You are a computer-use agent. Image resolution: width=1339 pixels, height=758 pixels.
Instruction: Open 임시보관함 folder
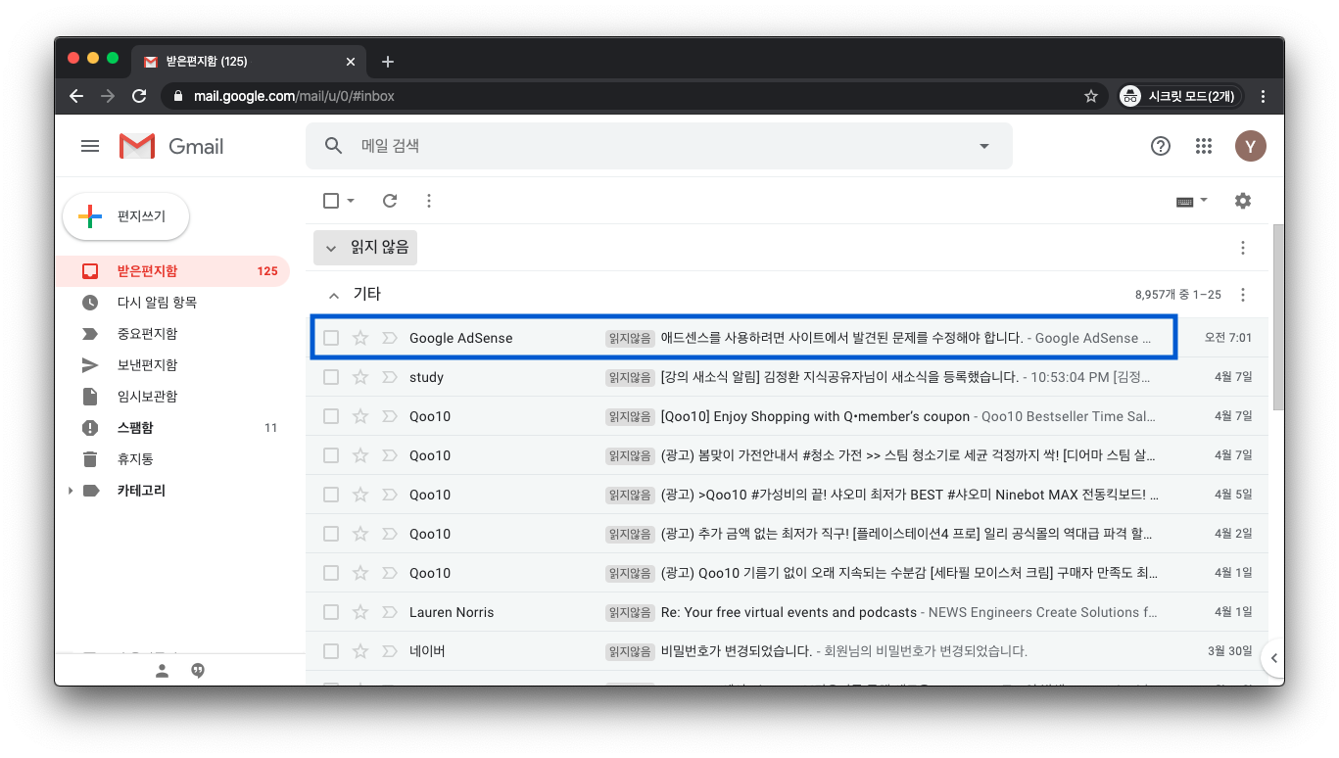[172, 397]
